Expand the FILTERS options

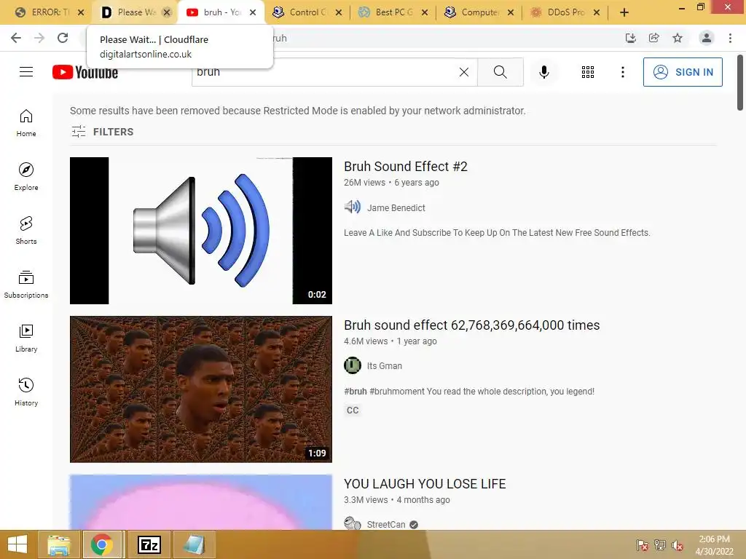[x=102, y=132]
